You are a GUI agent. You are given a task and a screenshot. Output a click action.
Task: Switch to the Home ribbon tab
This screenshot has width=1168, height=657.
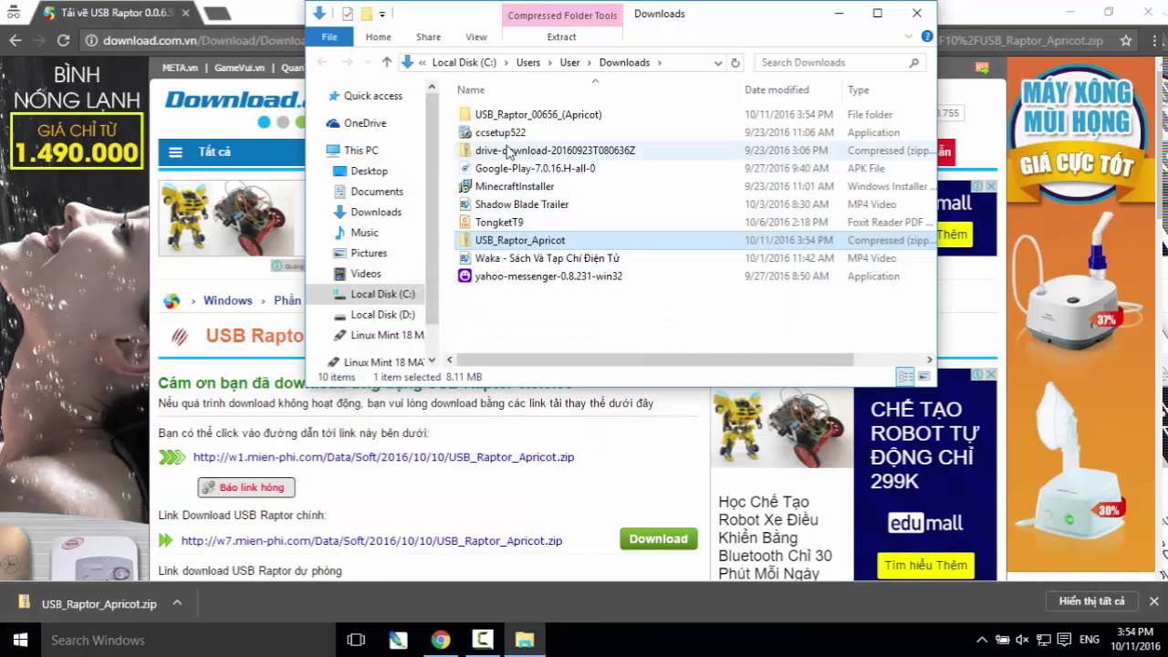click(378, 37)
